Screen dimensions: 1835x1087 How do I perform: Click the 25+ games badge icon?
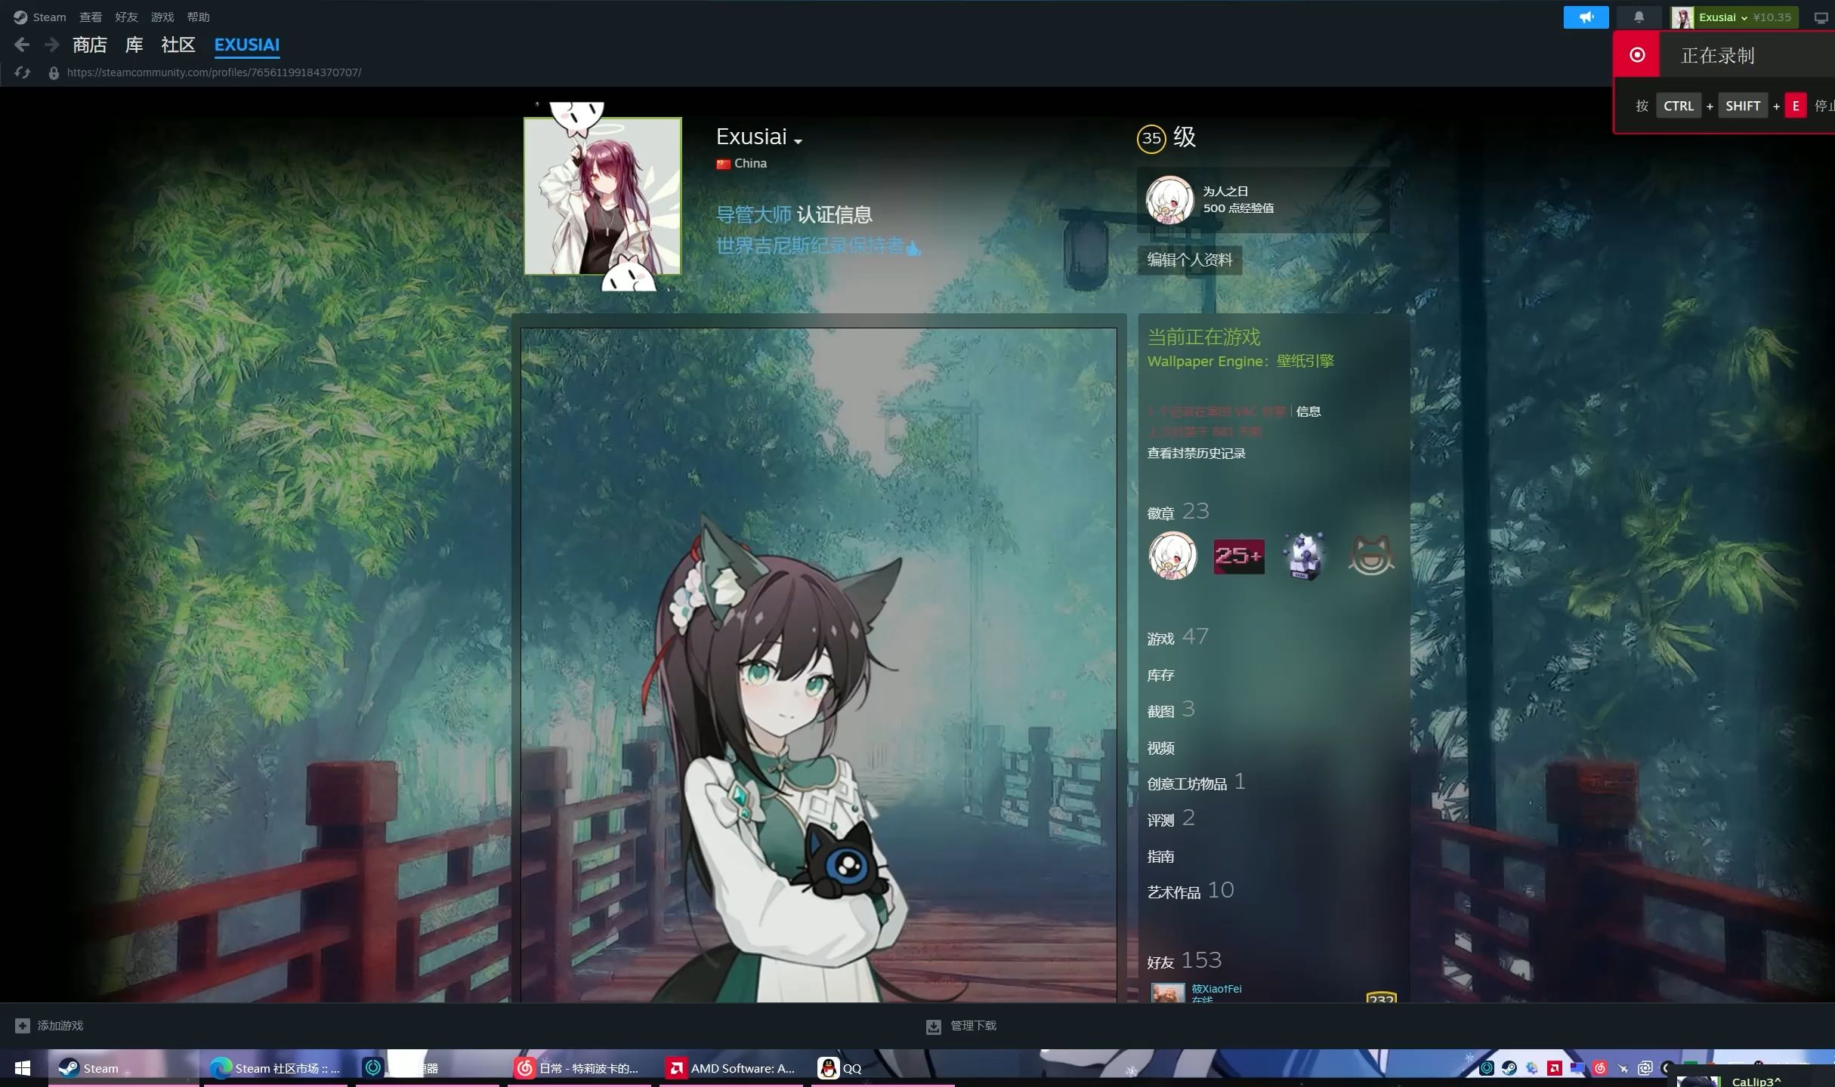[1237, 555]
